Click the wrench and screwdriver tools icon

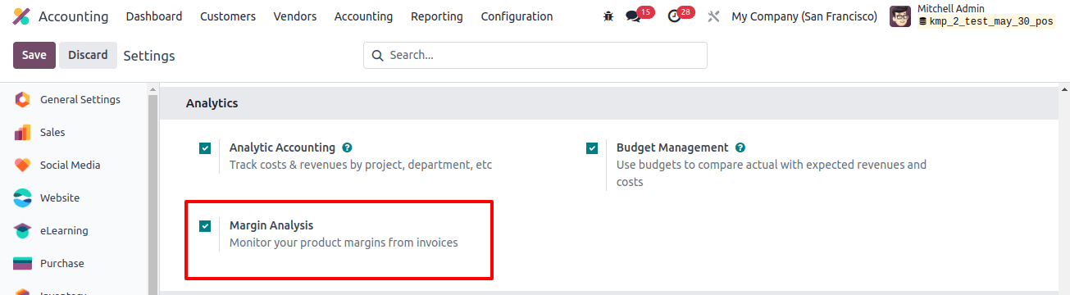pos(713,16)
